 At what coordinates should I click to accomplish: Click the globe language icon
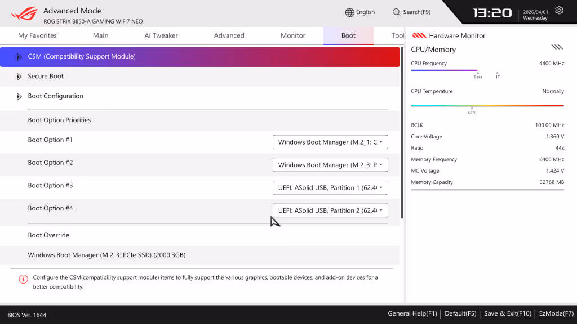point(349,12)
